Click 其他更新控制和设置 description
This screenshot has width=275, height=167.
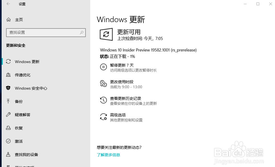[126, 120]
